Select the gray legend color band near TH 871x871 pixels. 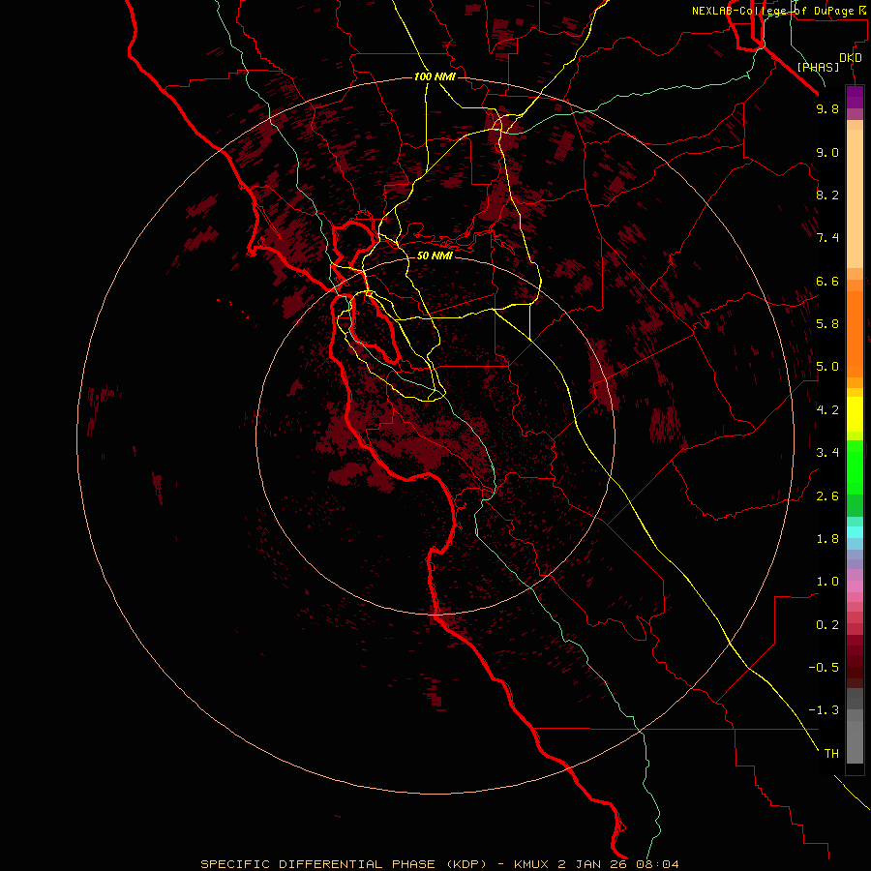855,742
